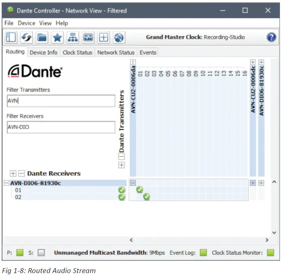This screenshot has height=280, width=282.
Task: Click the vertical AVN-DIO6-81930c transmitter label
Action: (x=261, y=91)
